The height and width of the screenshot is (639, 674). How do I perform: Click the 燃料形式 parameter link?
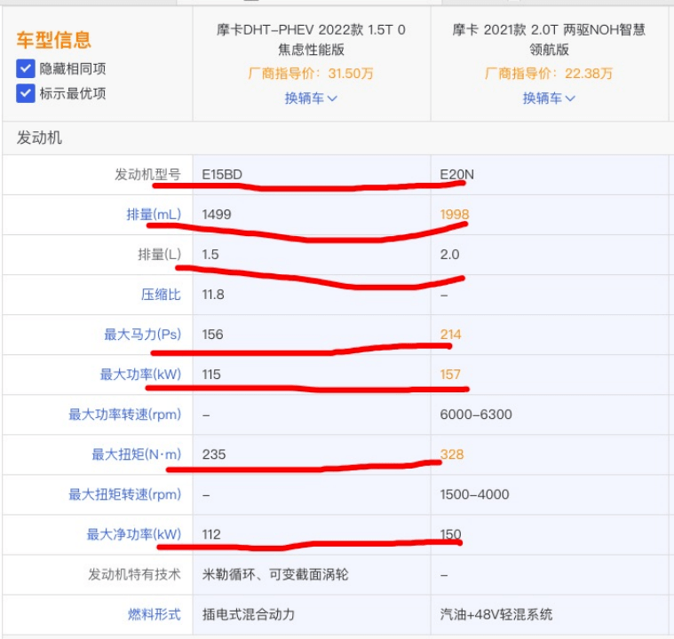[x=155, y=614]
